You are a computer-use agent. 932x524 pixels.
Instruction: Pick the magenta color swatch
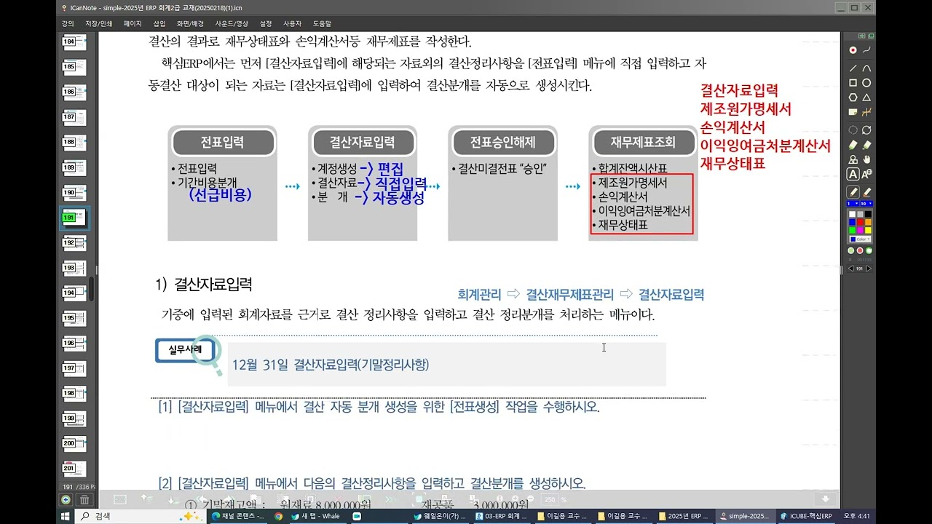coord(860,230)
